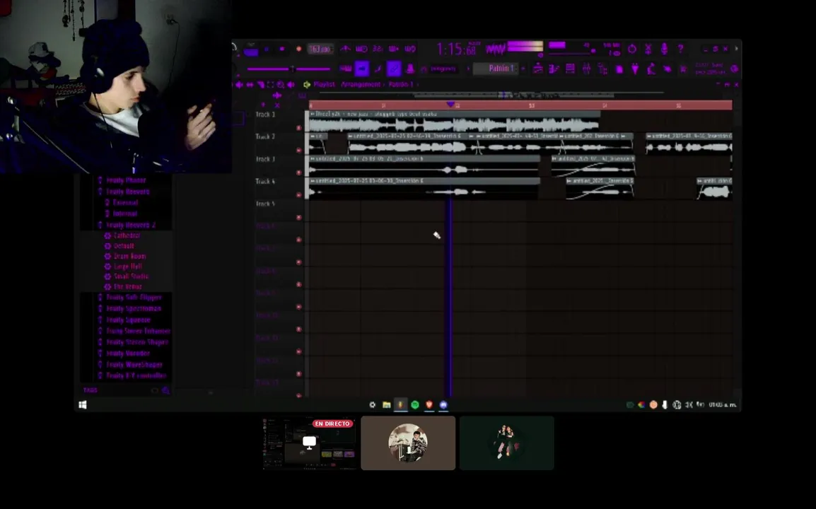Image resolution: width=816 pixels, height=509 pixels.
Task: Click the red record button
Action: click(298, 49)
